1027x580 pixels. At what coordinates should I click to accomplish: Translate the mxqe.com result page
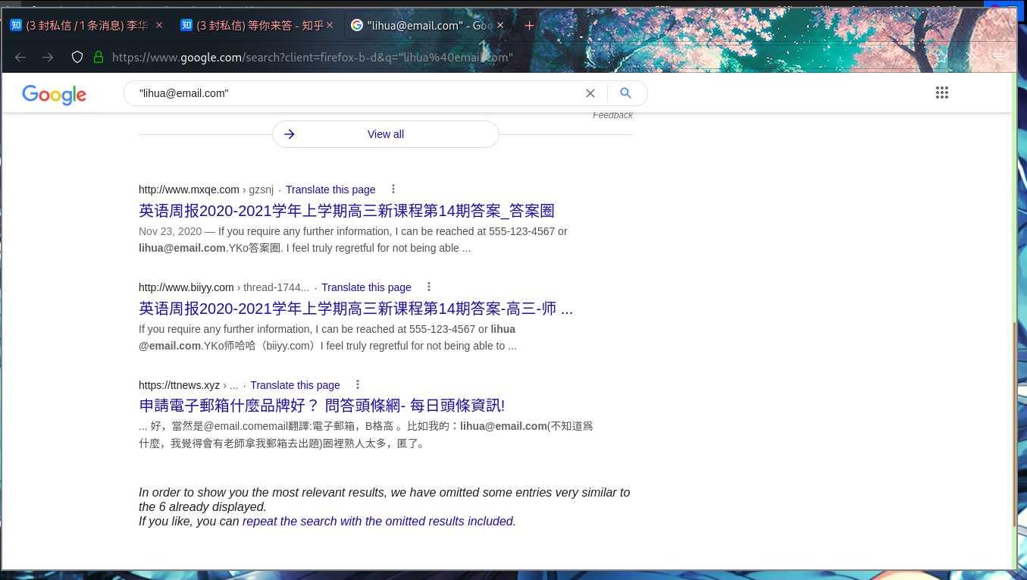tap(330, 190)
